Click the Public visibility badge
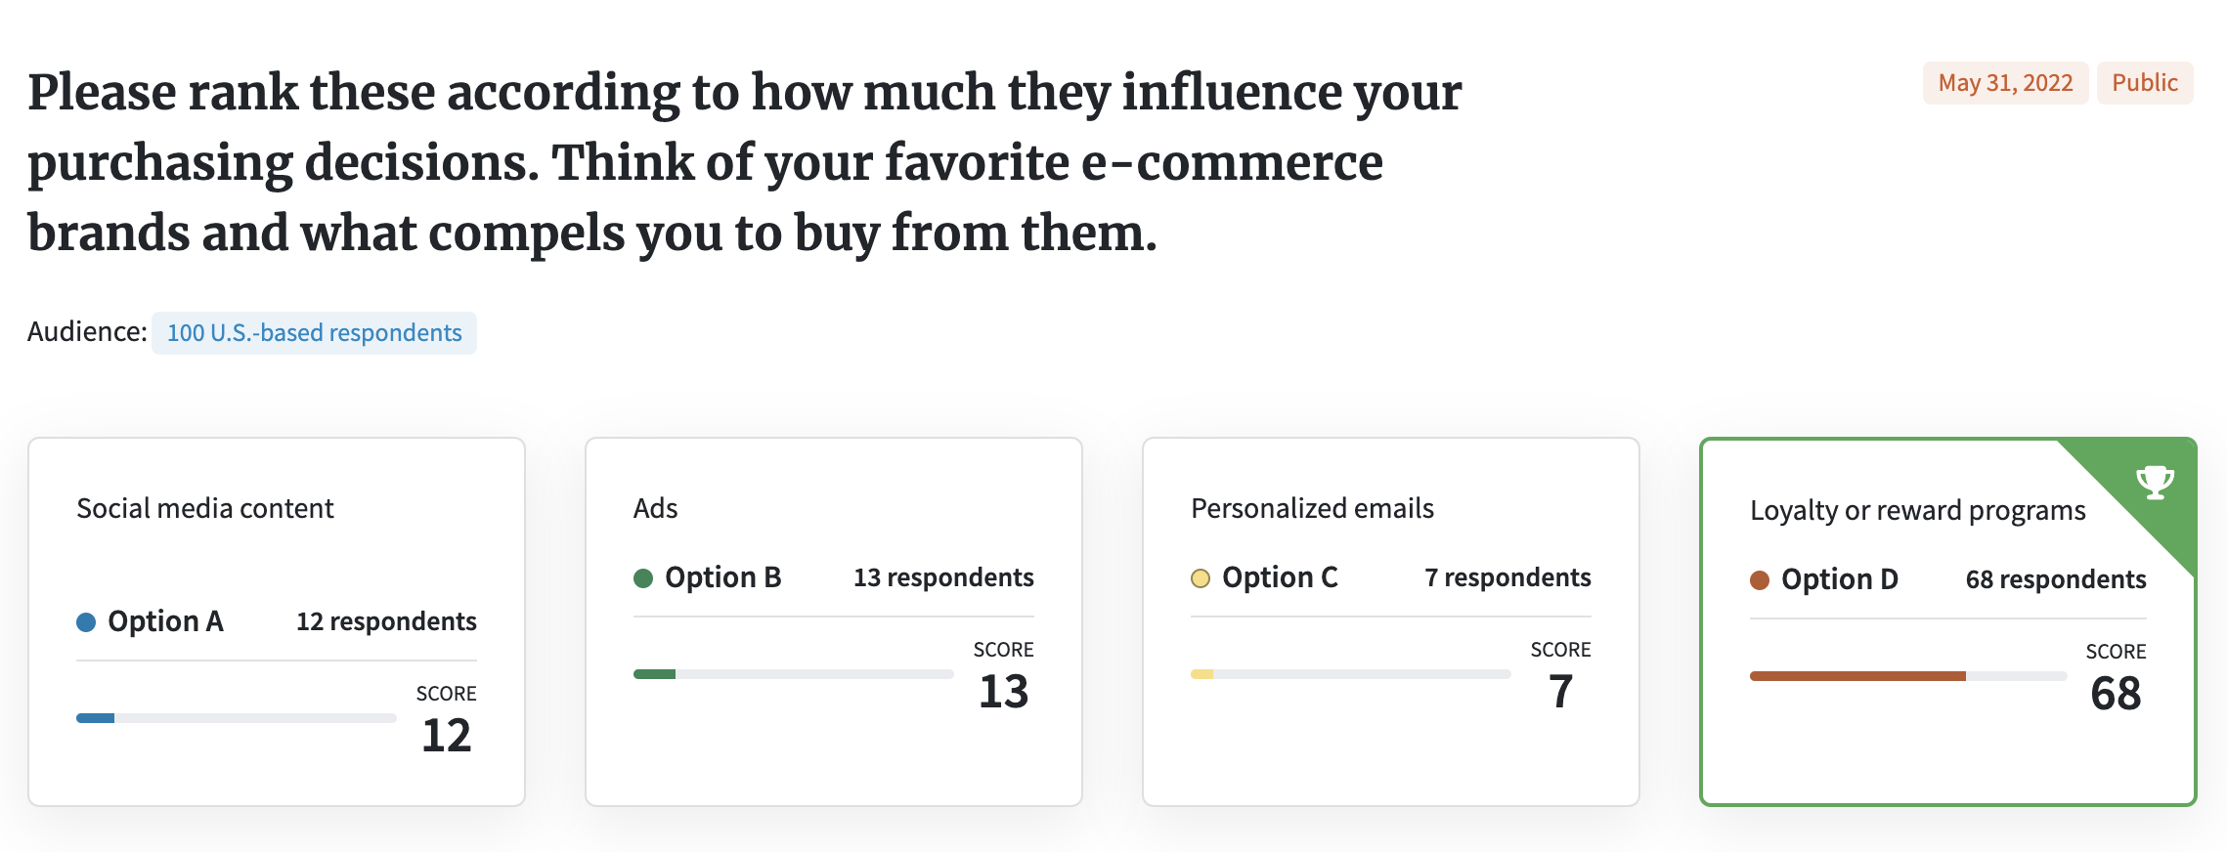The width and height of the screenshot is (2227, 852). click(2145, 83)
